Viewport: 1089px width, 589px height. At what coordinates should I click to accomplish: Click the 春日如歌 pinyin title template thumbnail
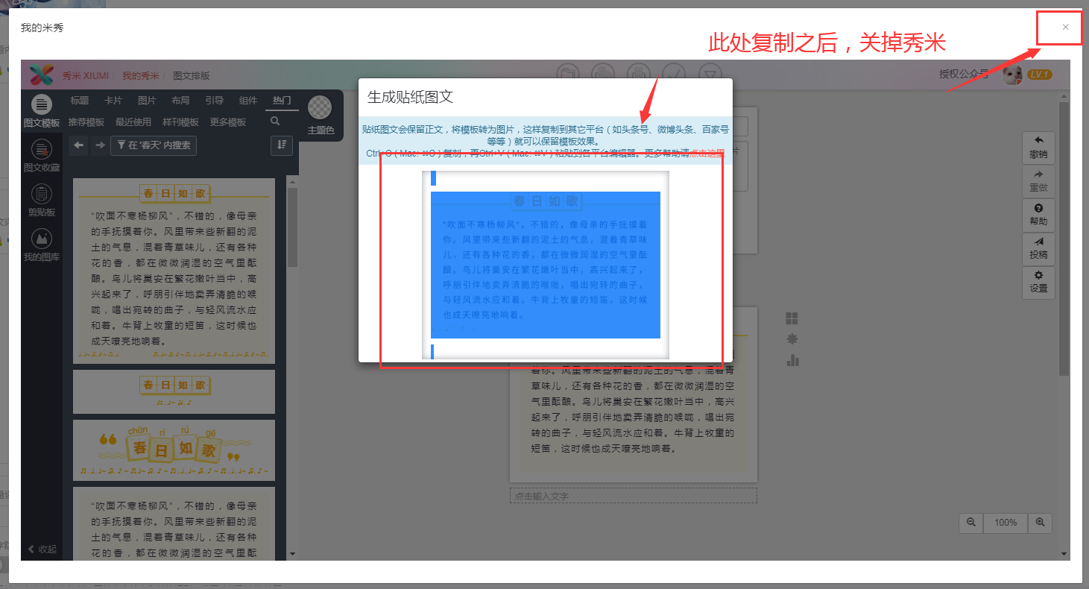coord(174,450)
